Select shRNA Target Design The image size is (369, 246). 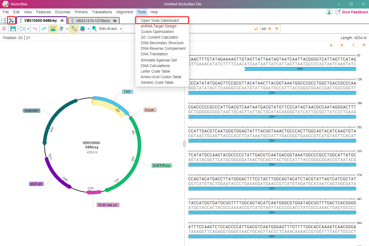(162, 26)
